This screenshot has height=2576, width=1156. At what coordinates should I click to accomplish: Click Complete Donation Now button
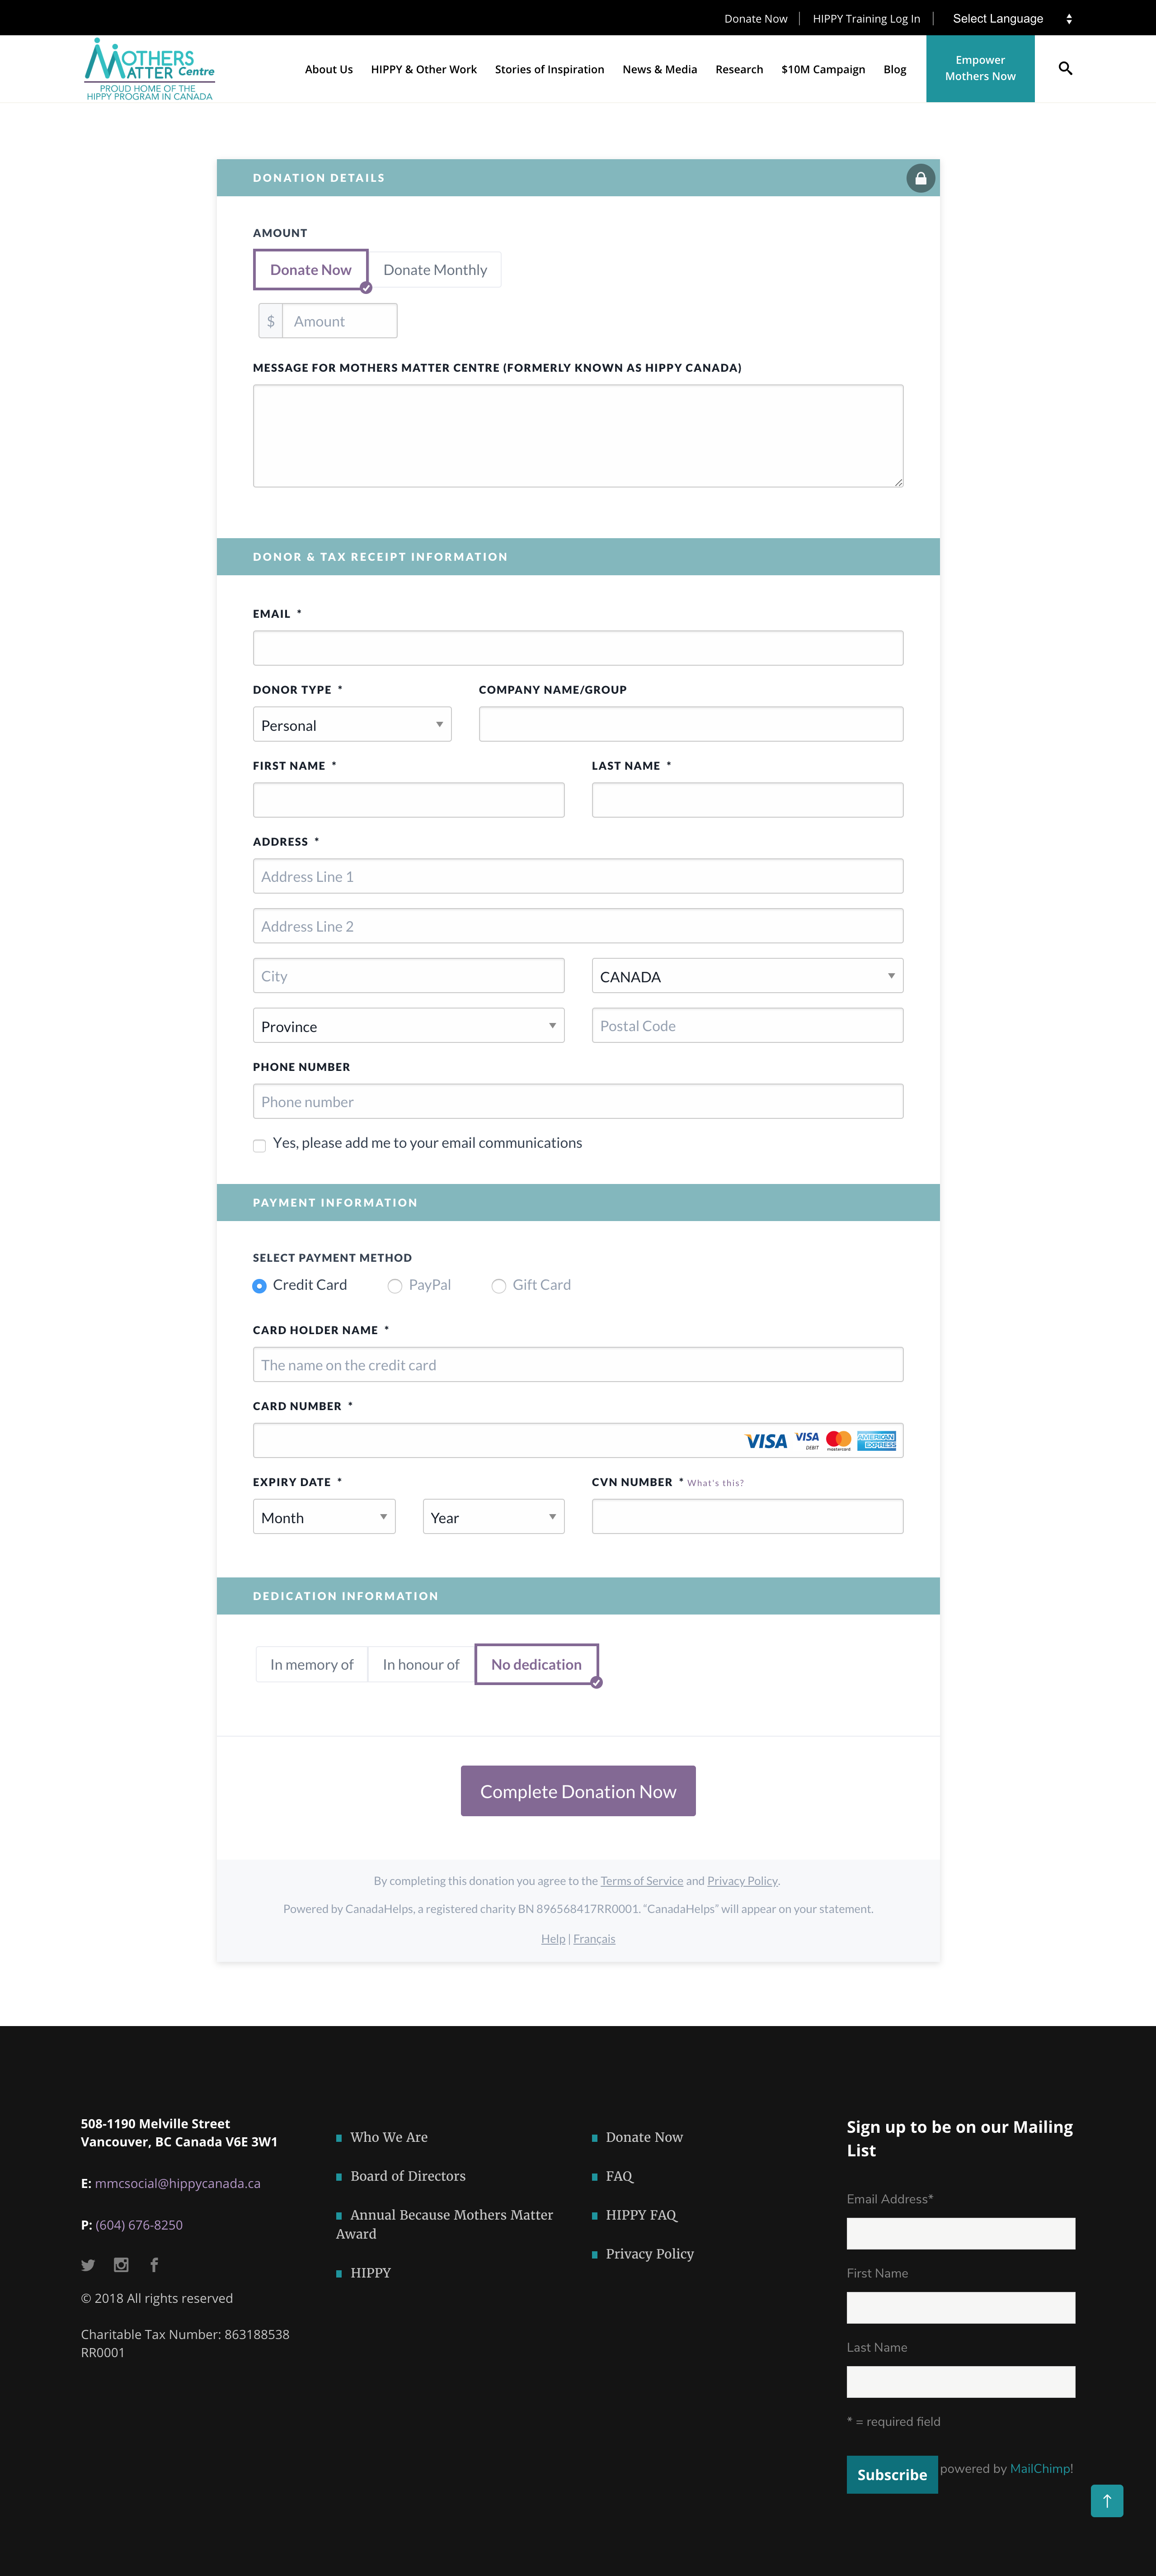click(578, 1790)
